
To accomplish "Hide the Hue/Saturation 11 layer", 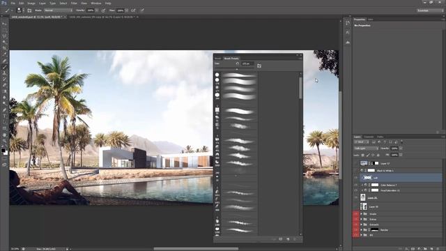I will click(356, 190).
